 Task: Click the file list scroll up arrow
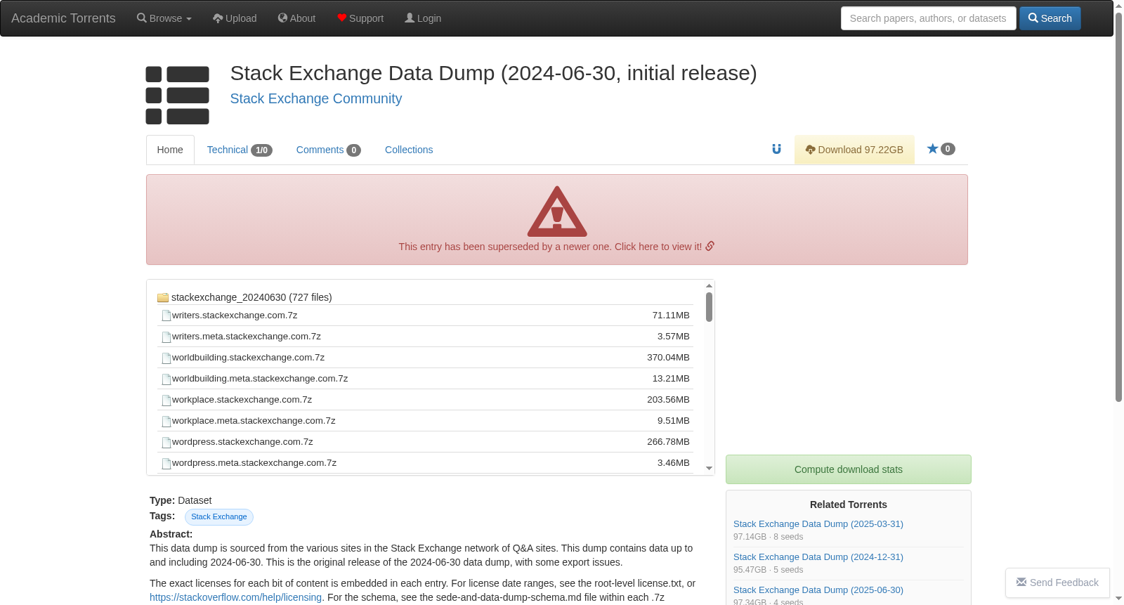point(710,285)
